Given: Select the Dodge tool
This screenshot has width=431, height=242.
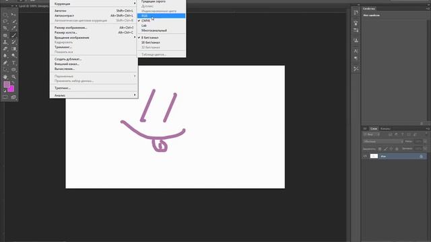Looking at the screenshot, I should (13, 56).
